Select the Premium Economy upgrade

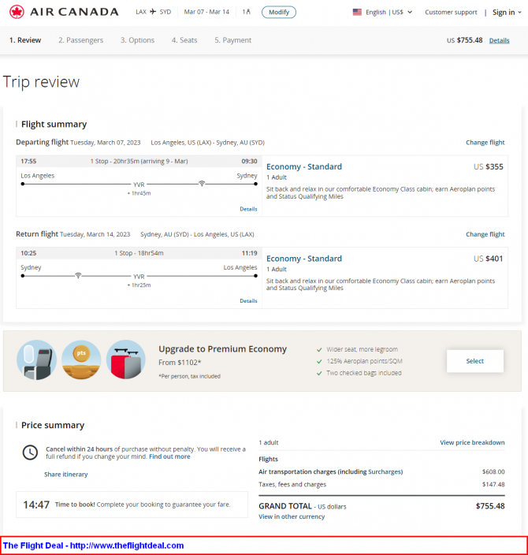(475, 361)
